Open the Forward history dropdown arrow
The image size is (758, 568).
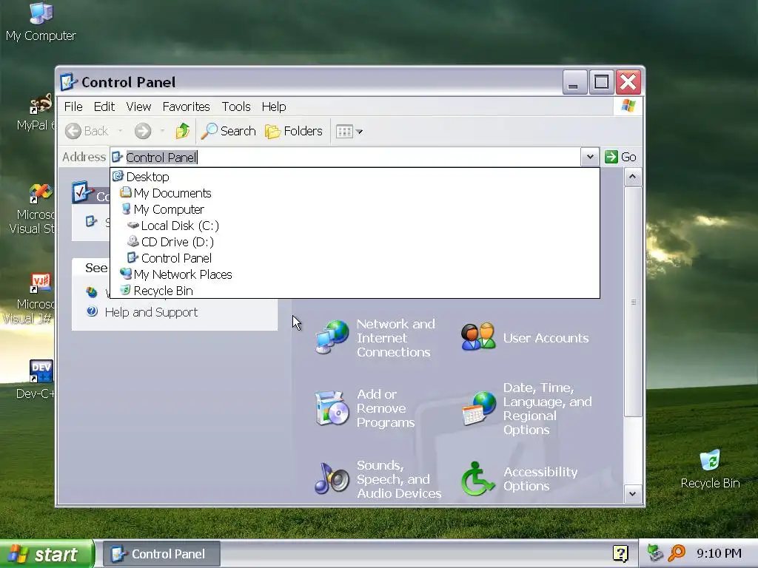tap(162, 131)
